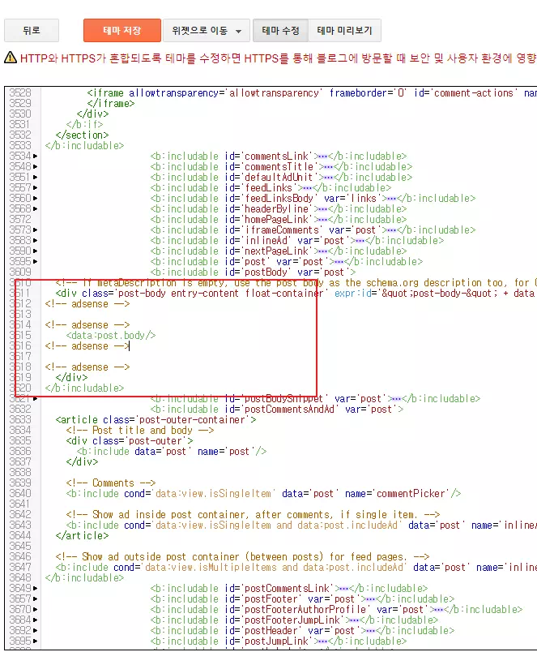Click line 3616 adsense comment
537x652 pixels.
(87, 346)
